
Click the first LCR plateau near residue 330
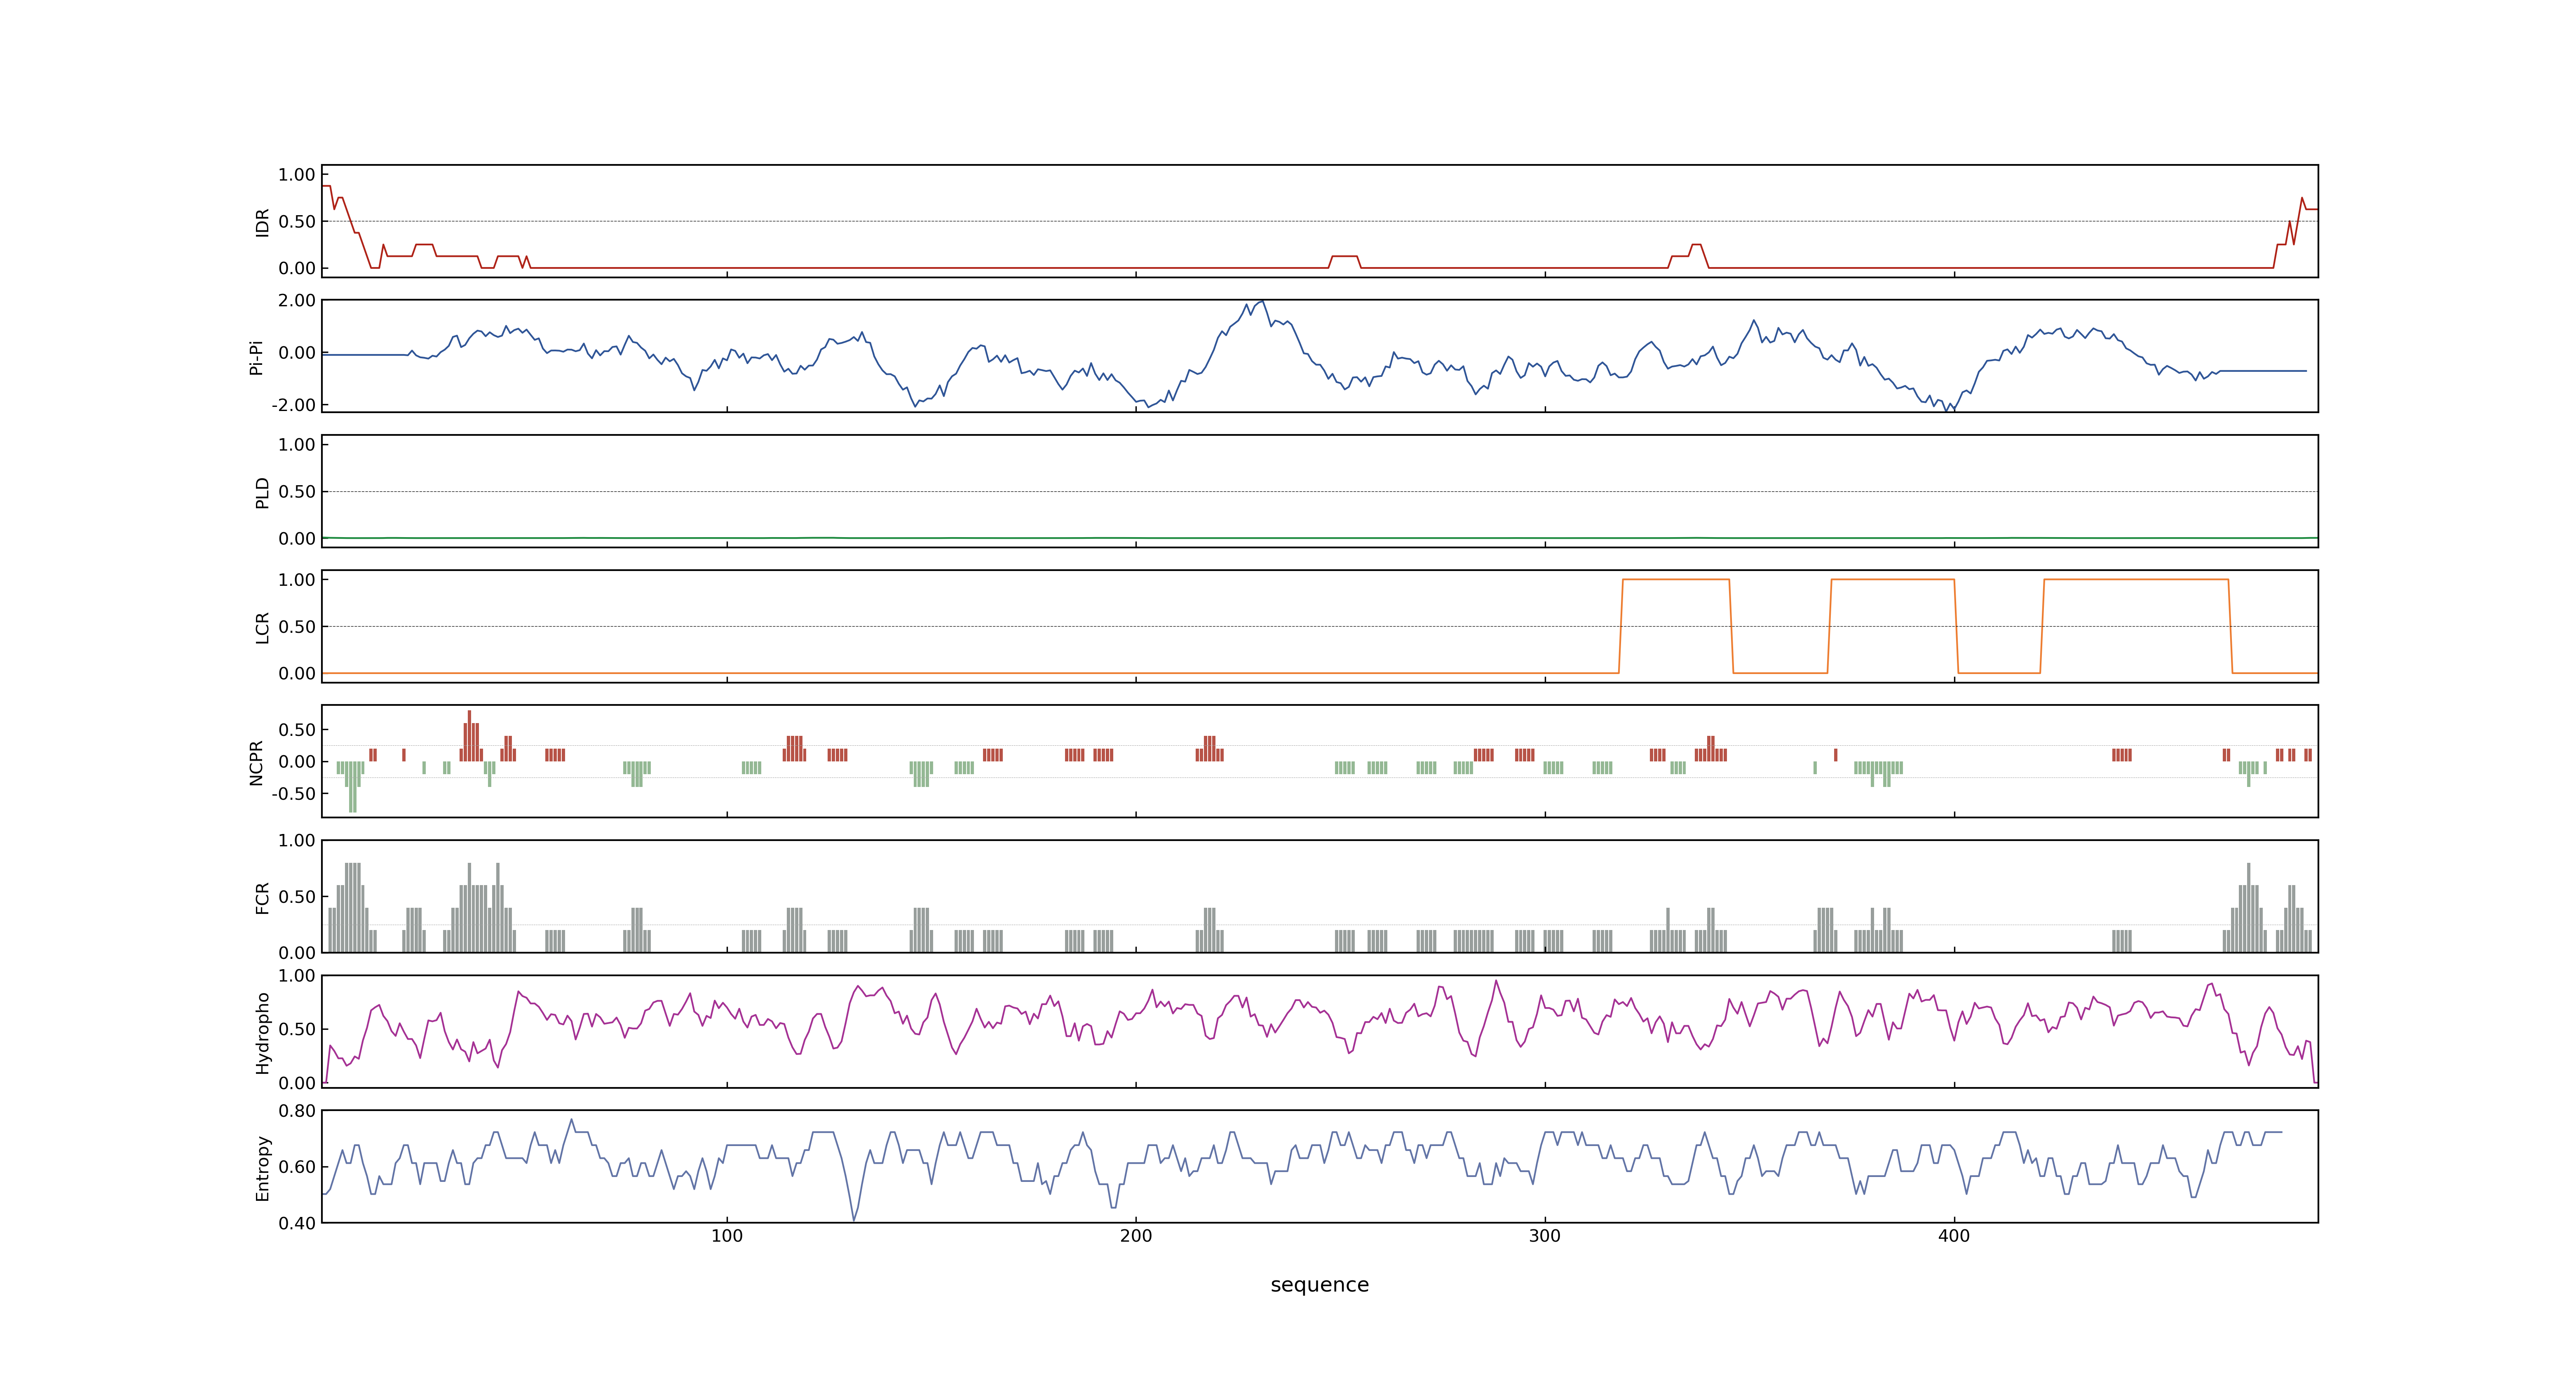point(1676,580)
